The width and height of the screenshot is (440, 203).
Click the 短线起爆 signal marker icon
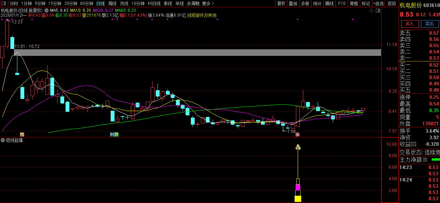tap(298, 147)
